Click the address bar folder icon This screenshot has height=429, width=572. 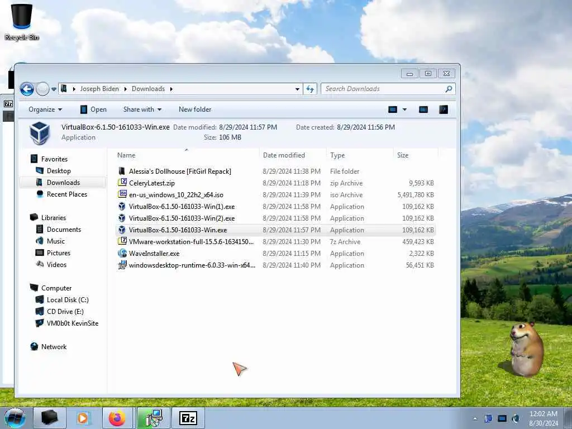(x=64, y=89)
